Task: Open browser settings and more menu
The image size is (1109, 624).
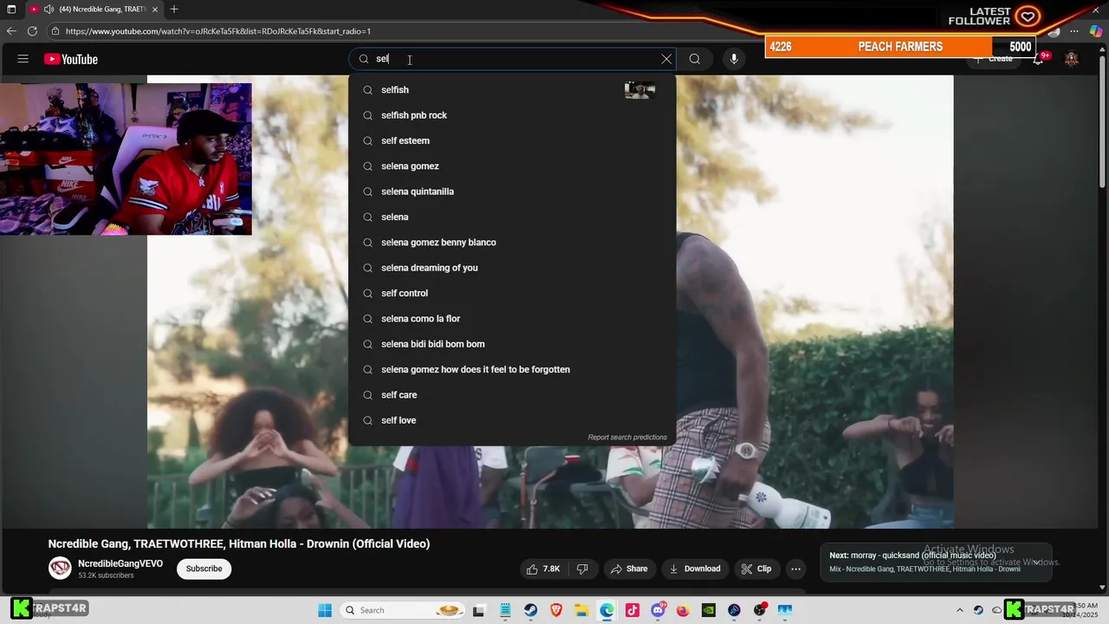Action: (x=1074, y=31)
